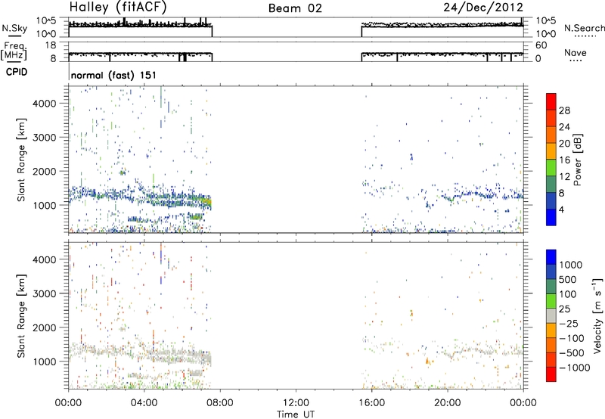Viewport: 605px width, 419px height.
Task: Pick the green Velocity segment between 25 and 100
Action: [551, 301]
